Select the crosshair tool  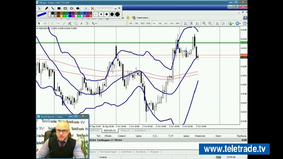(x=45, y=23)
